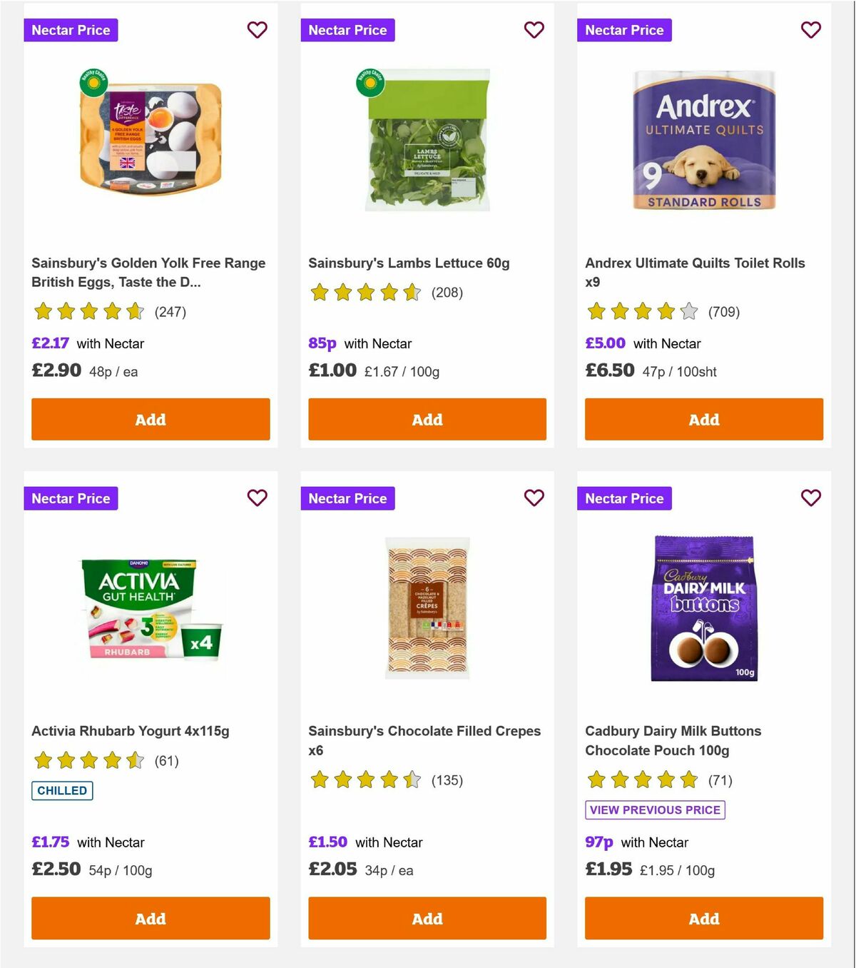This screenshot has width=856, height=968.
Task: Favourite the Chocolate Filled Crepes
Action: click(x=534, y=498)
